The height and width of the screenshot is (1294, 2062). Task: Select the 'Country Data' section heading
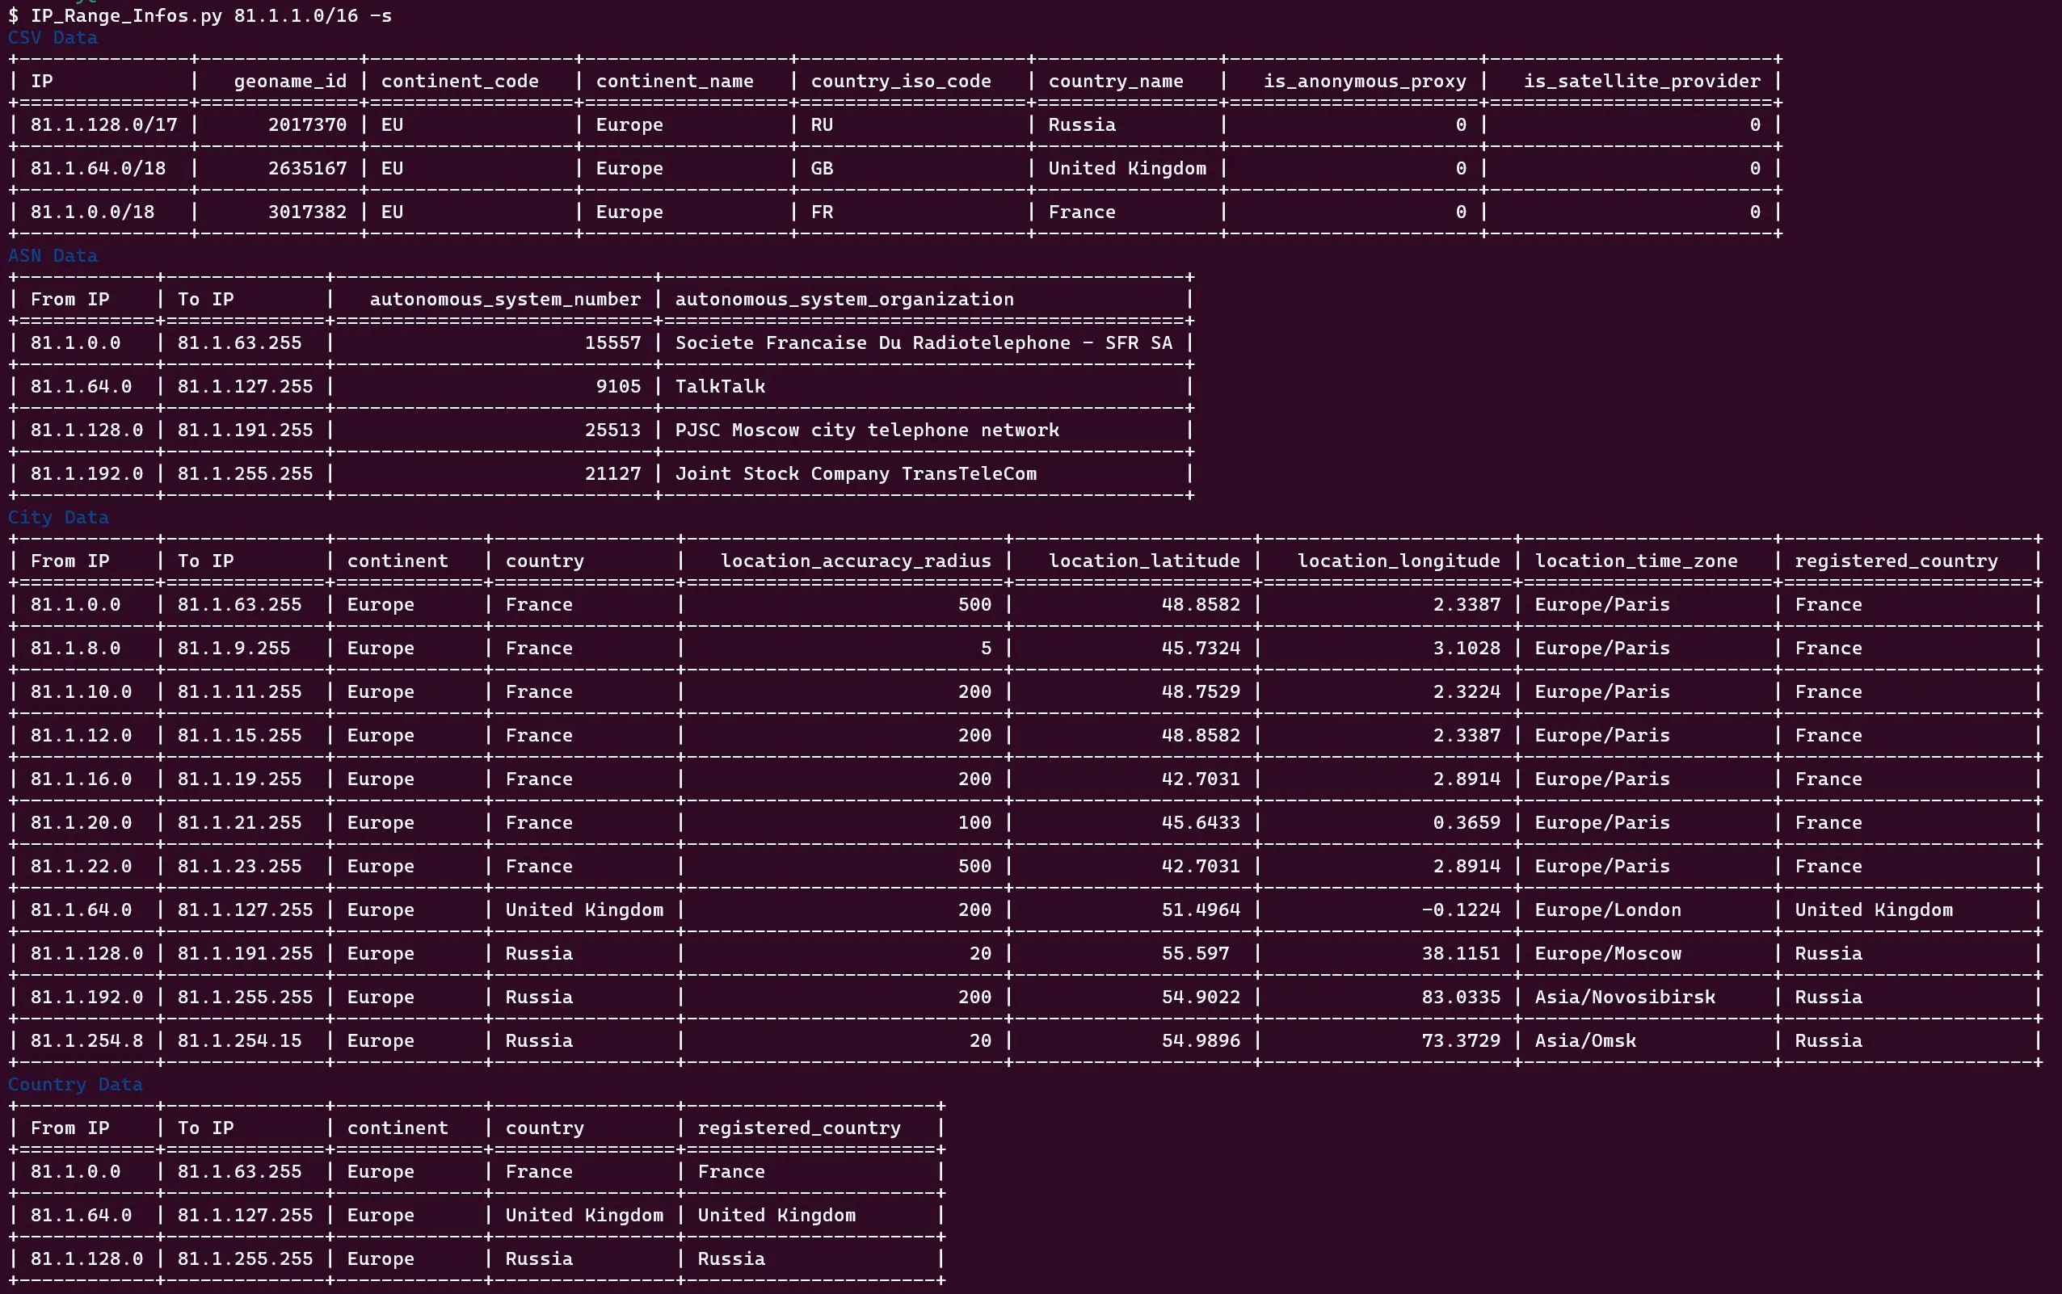75,1085
